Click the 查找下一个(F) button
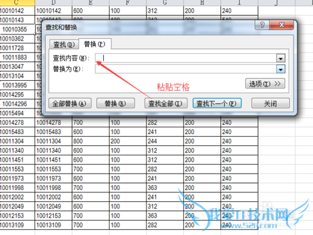Viewport: 313px width, 235px height. coord(217,103)
